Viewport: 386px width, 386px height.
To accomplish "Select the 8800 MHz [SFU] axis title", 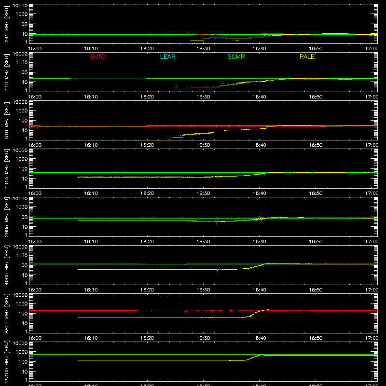I will coord(6,313).
